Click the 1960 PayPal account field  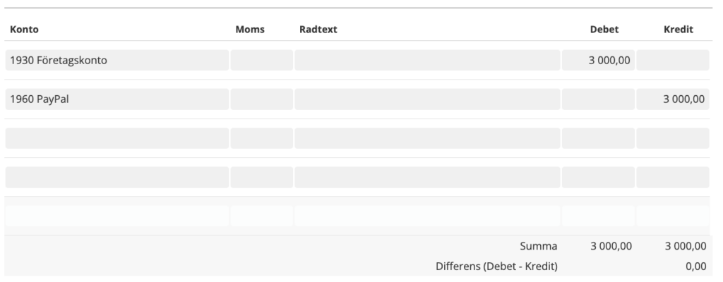coord(116,99)
